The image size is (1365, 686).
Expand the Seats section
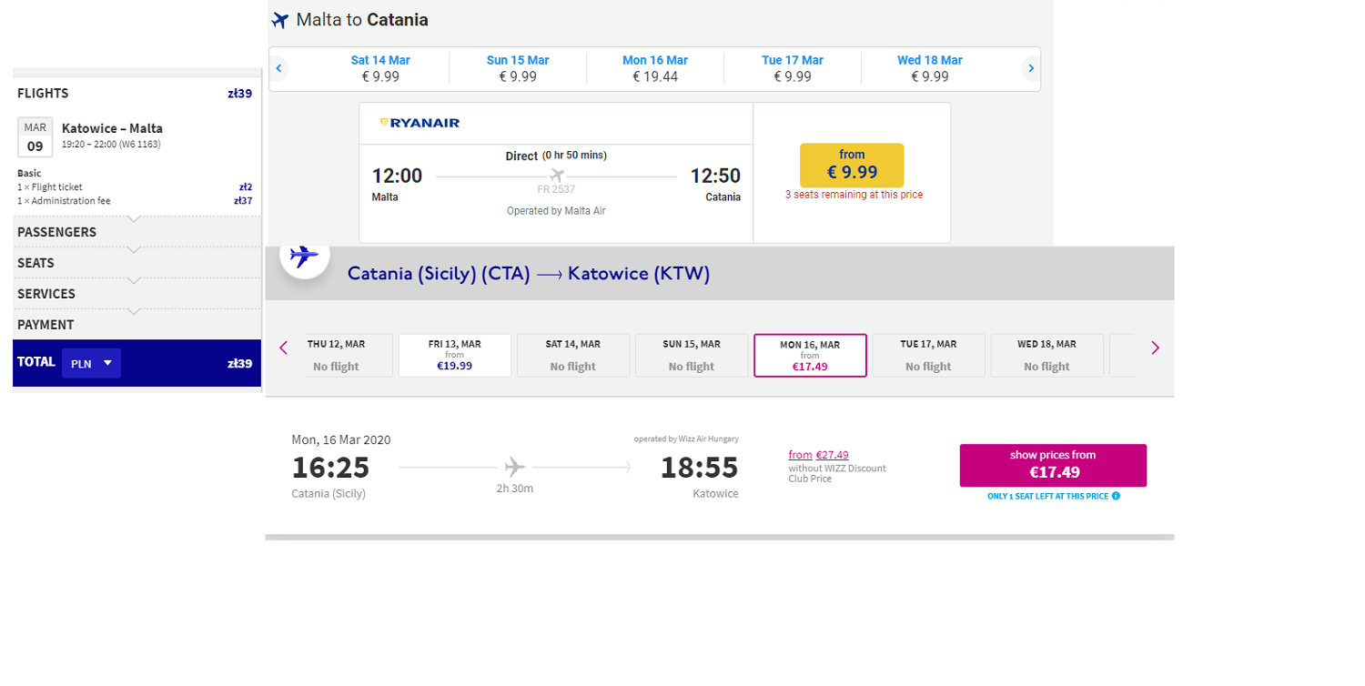[x=136, y=263]
